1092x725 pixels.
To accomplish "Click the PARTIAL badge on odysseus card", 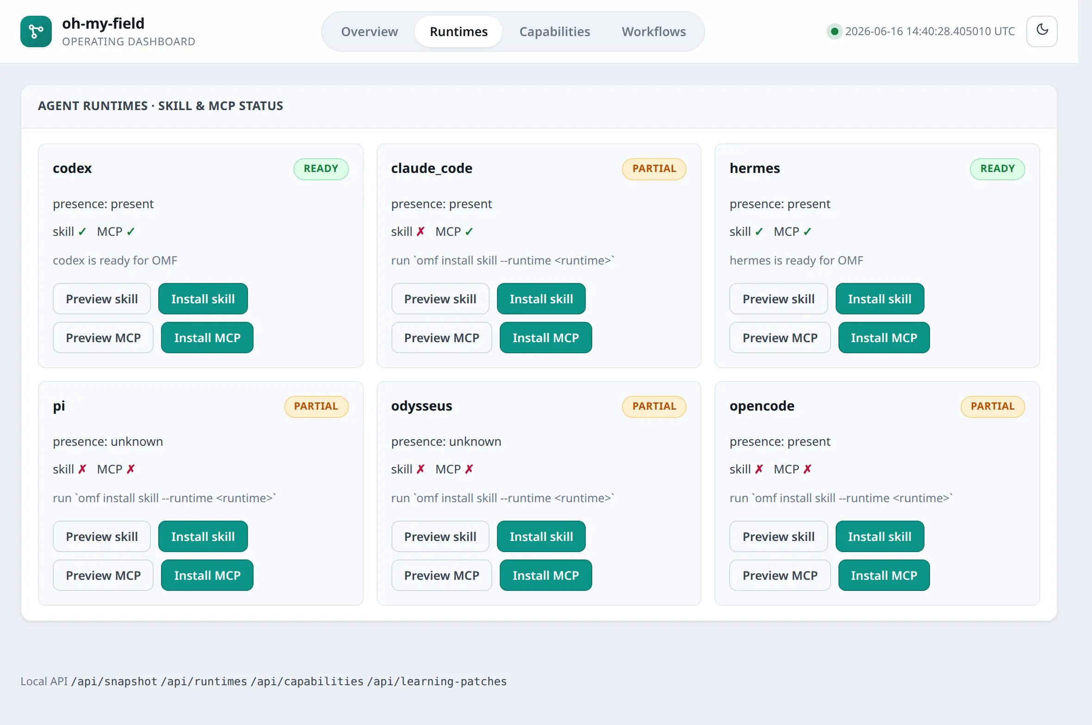I will (654, 406).
